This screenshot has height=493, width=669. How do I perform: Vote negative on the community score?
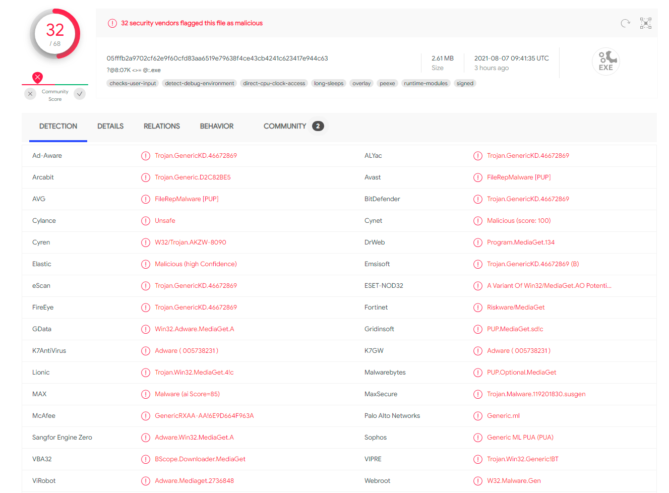point(30,94)
